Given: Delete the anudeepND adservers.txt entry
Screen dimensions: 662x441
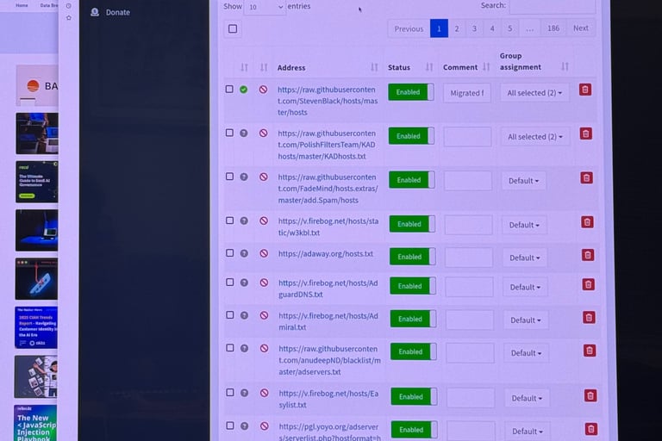Looking at the screenshot, I should [590, 351].
